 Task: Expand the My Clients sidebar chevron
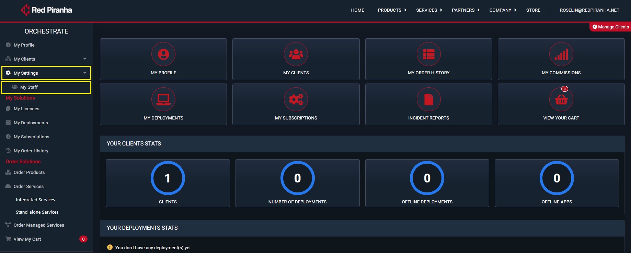click(85, 59)
